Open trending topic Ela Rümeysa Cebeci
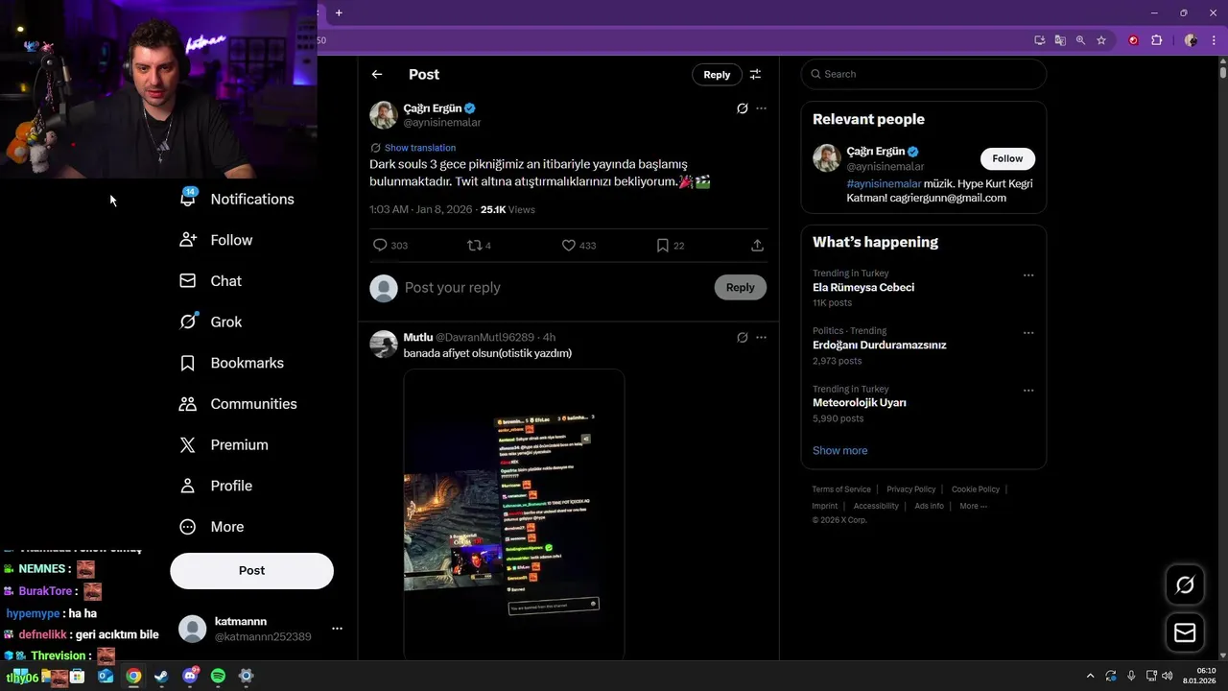1228x691 pixels. click(x=863, y=287)
